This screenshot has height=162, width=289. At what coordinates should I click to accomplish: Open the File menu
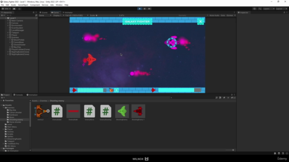coord(2,5)
